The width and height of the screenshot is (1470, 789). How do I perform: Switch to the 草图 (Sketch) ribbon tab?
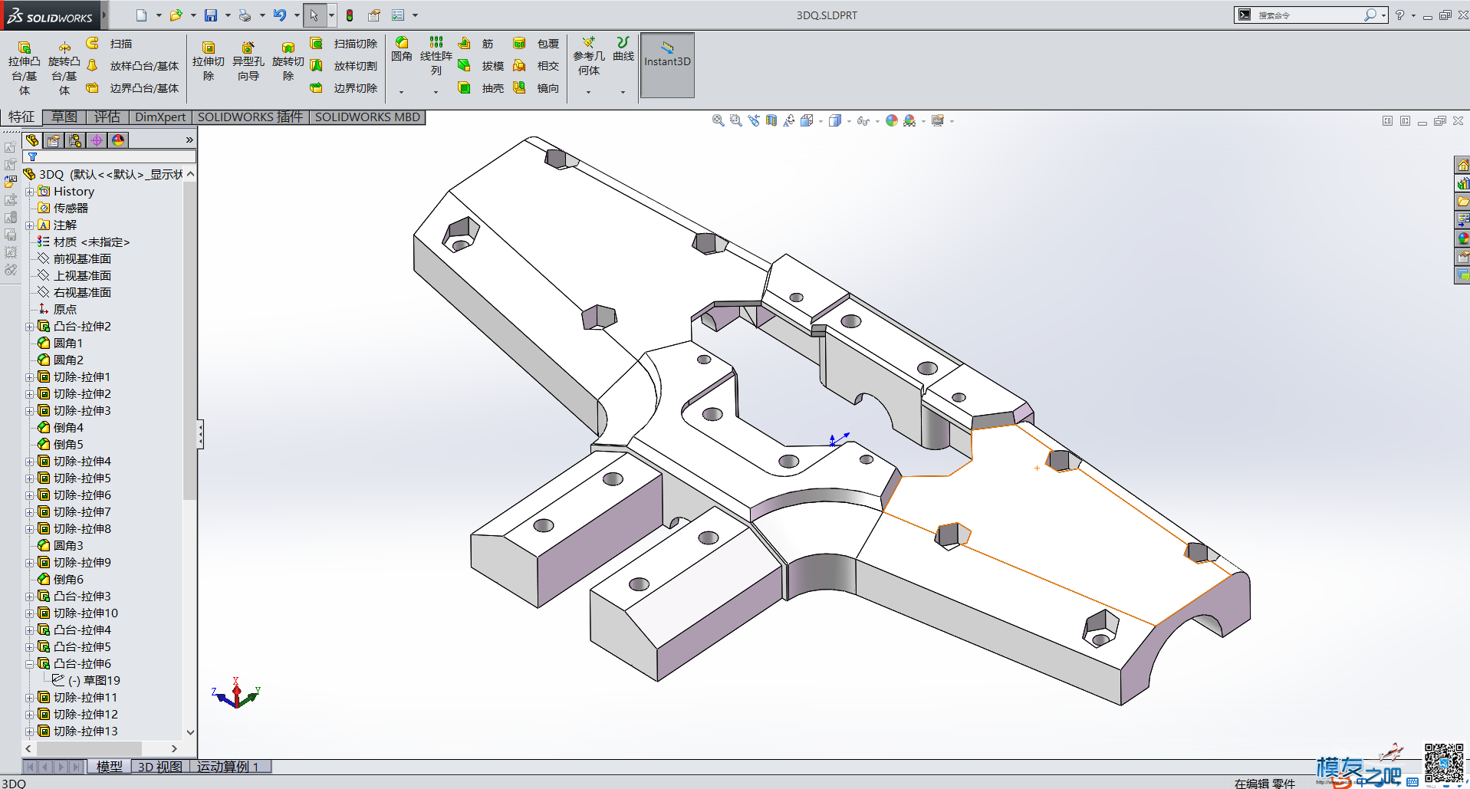(x=64, y=117)
